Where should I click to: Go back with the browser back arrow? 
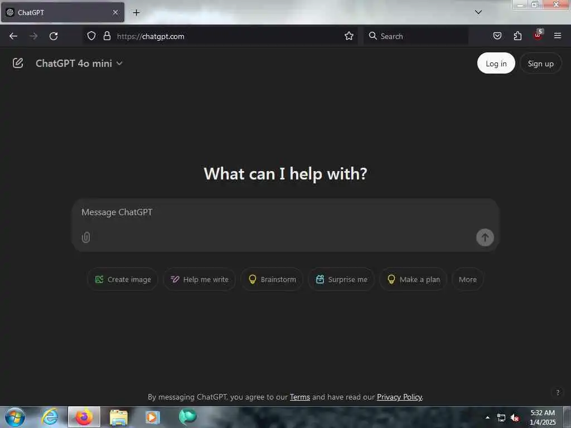tap(13, 36)
